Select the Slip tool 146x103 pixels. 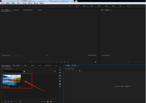pos(60,78)
